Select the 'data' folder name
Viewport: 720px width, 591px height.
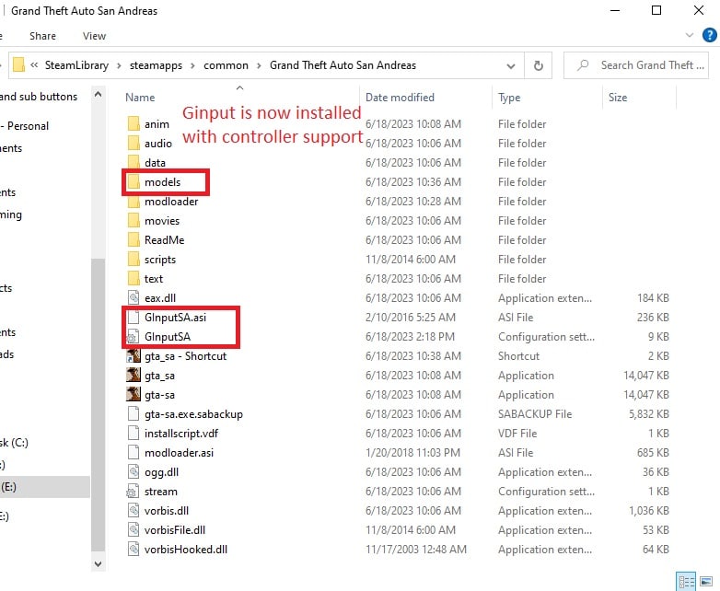pyautogui.click(x=155, y=163)
